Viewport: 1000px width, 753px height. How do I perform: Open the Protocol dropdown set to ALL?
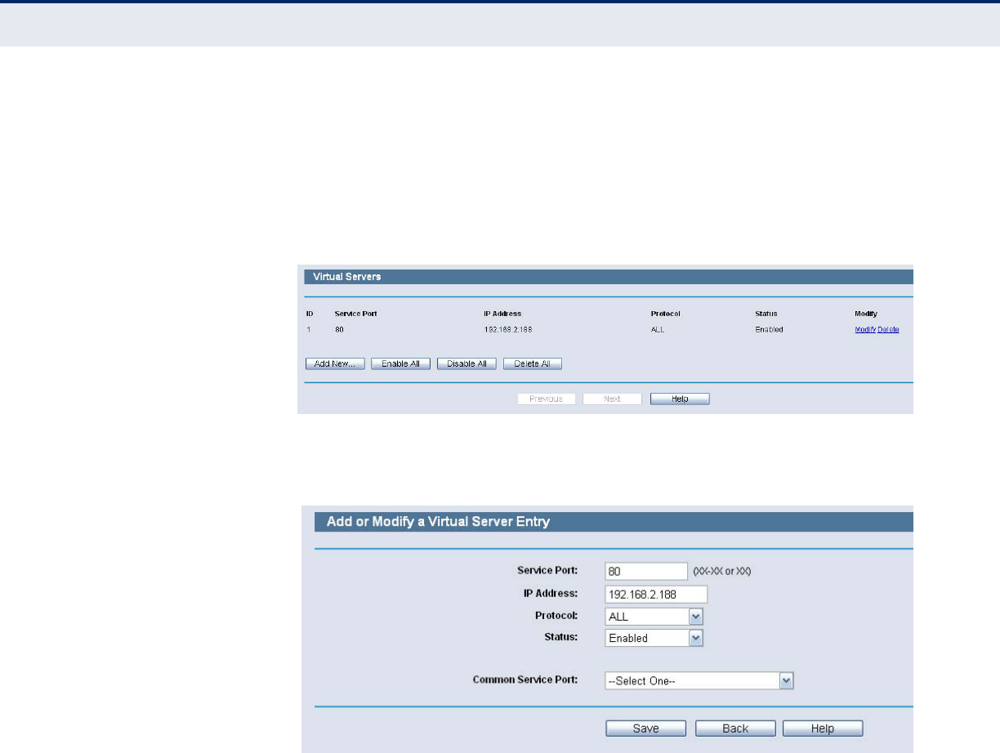(654, 616)
